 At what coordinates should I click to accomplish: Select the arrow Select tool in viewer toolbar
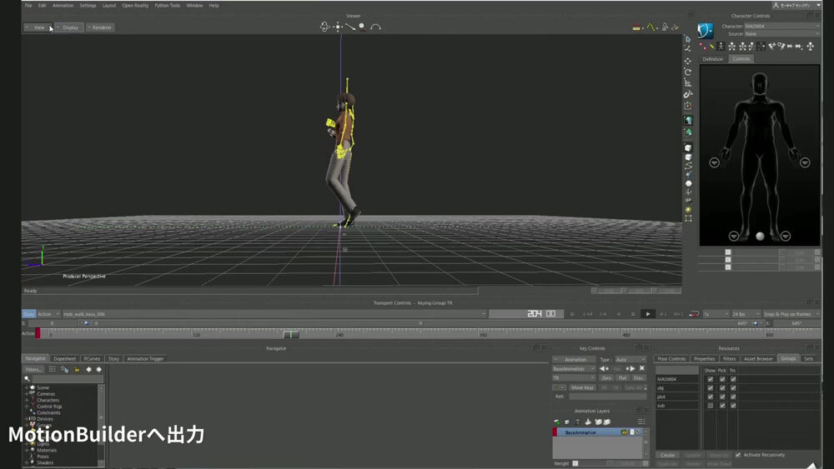point(688,38)
